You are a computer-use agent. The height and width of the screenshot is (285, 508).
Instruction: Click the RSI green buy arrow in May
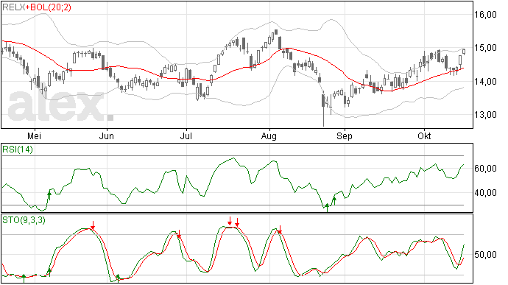coord(49,196)
